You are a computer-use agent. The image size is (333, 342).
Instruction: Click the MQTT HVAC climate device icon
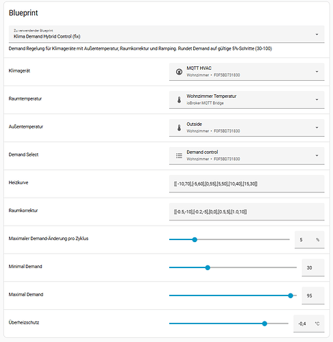tap(179, 72)
